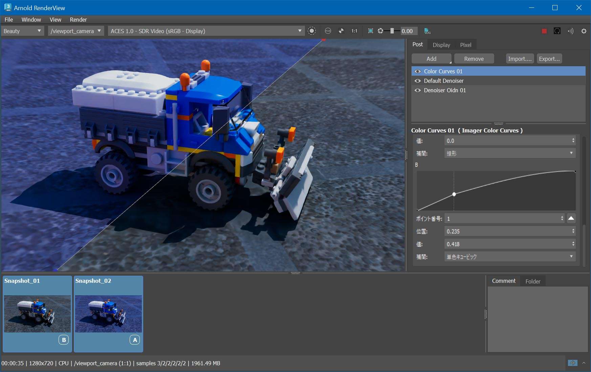Click the exposure slider handle
This screenshot has width=591, height=372.
coord(392,31)
